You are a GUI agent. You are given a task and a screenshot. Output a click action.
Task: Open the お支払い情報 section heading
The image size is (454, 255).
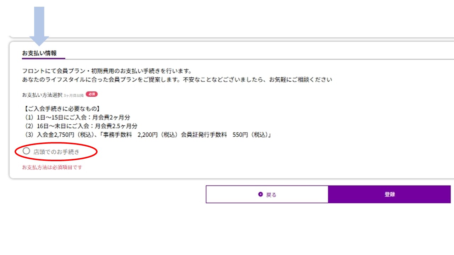click(39, 53)
